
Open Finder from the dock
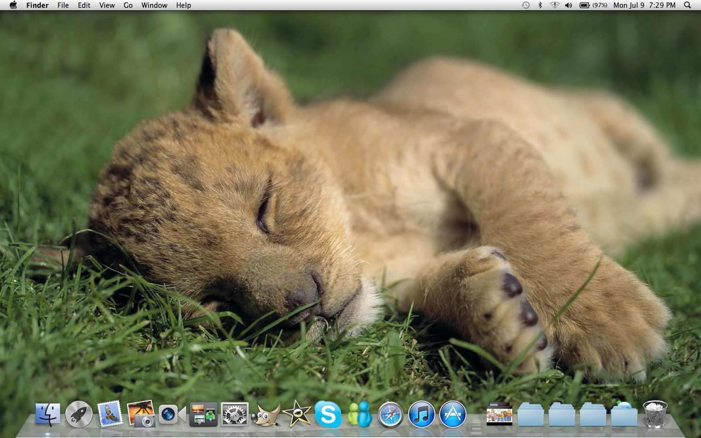(x=48, y=415)
